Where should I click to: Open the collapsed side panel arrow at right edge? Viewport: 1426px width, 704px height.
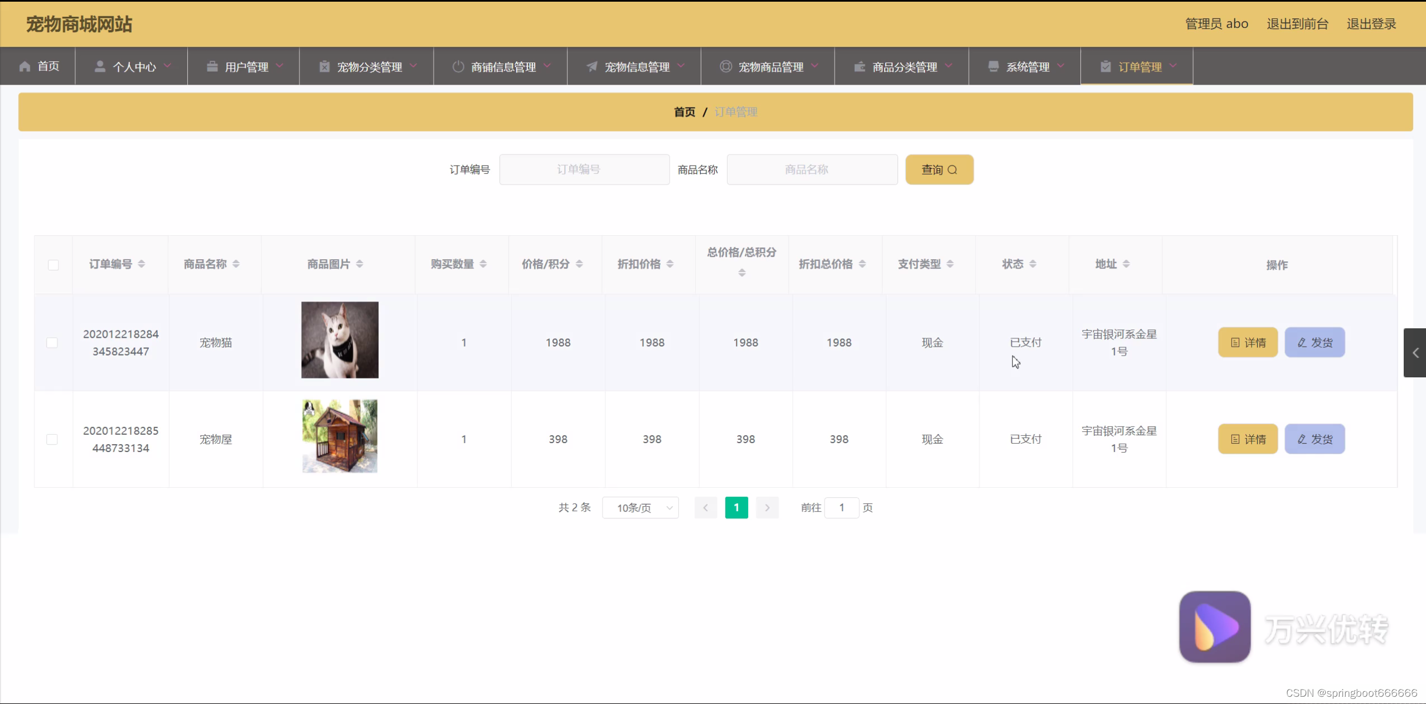[1415, 353]
